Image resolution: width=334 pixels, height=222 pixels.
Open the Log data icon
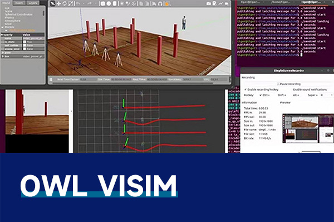pyautogui.click(x=214, y=3)
